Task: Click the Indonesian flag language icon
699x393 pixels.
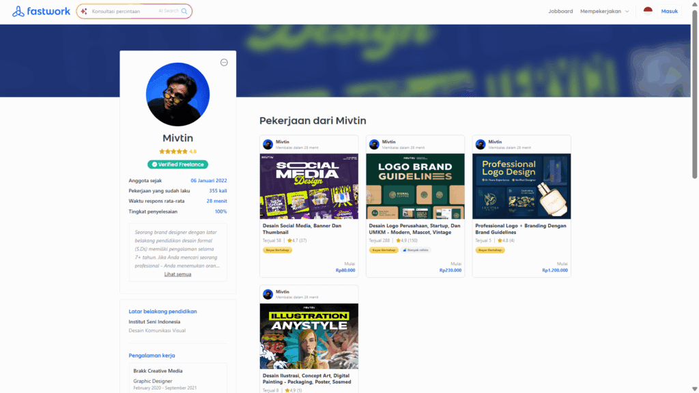Action: pyautogui.click(x=648, y=11)
